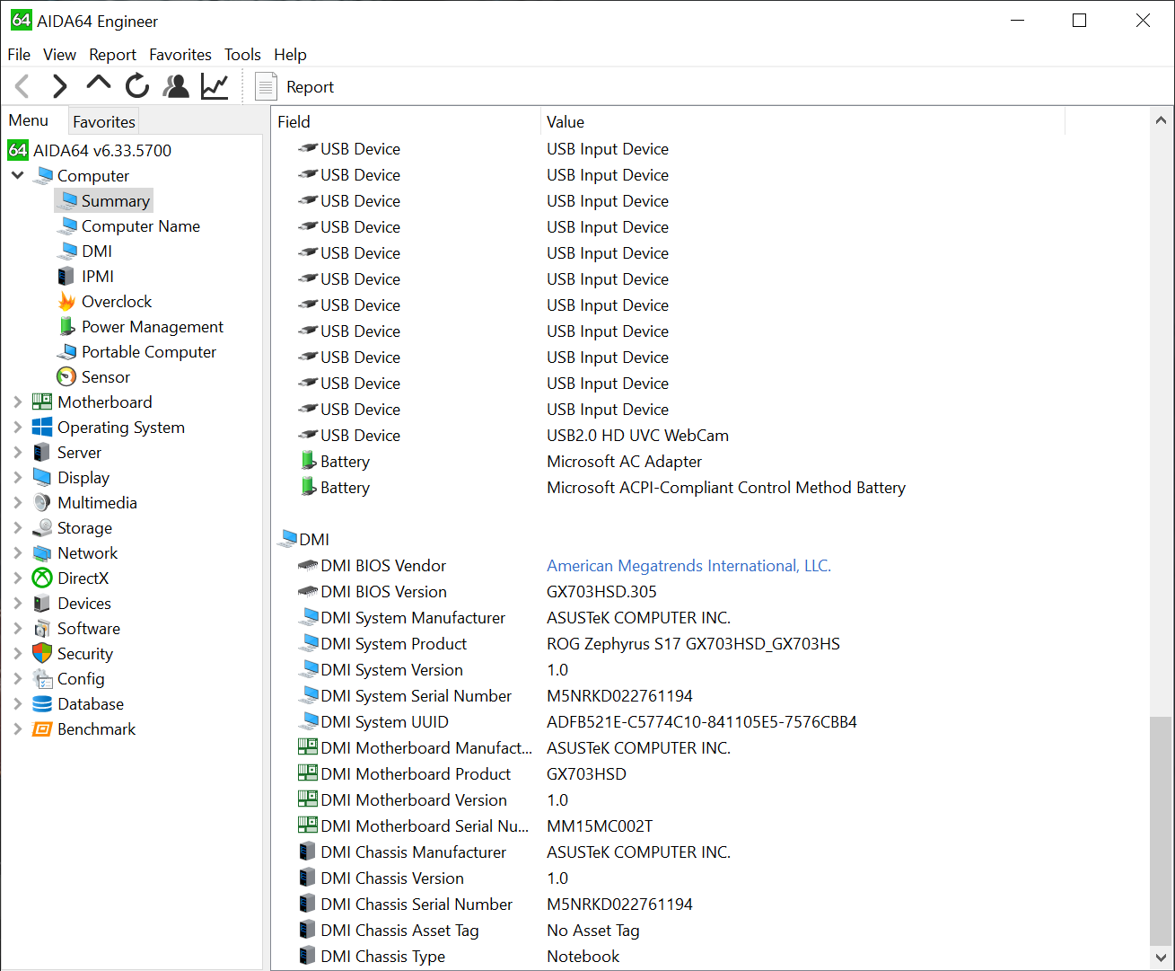Click the Value column header

[802, 121]
